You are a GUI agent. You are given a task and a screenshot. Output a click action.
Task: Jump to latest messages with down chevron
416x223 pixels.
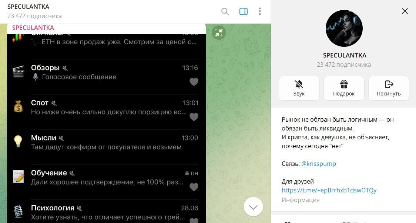point(254,207)
